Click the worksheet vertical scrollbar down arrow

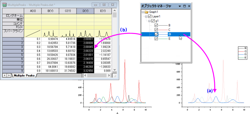click(114, 70)
